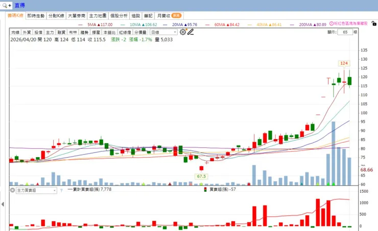Toggle the 本益比 indicator button

109,32
